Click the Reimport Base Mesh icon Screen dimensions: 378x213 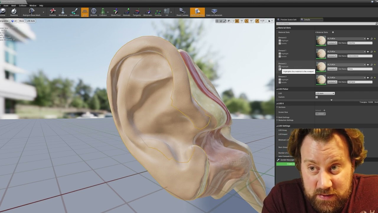coord(32,12)
